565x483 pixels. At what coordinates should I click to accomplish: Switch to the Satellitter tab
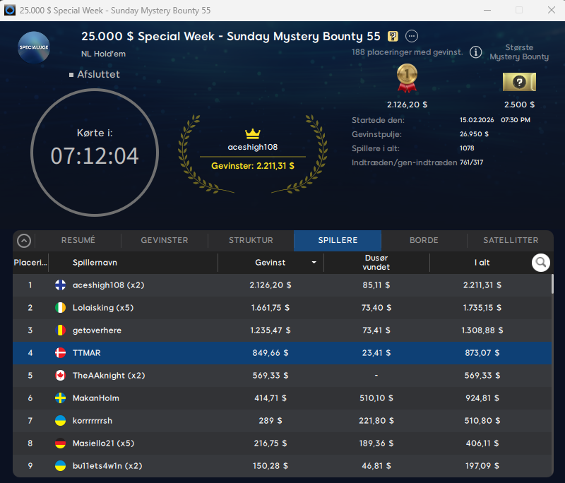[511, 241]
